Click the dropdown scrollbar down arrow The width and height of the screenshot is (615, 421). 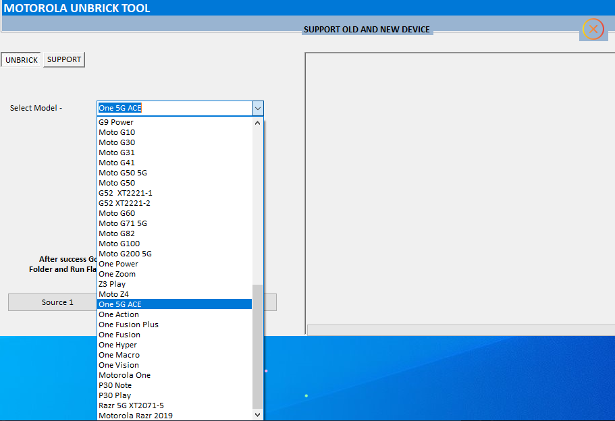(258, 415)
